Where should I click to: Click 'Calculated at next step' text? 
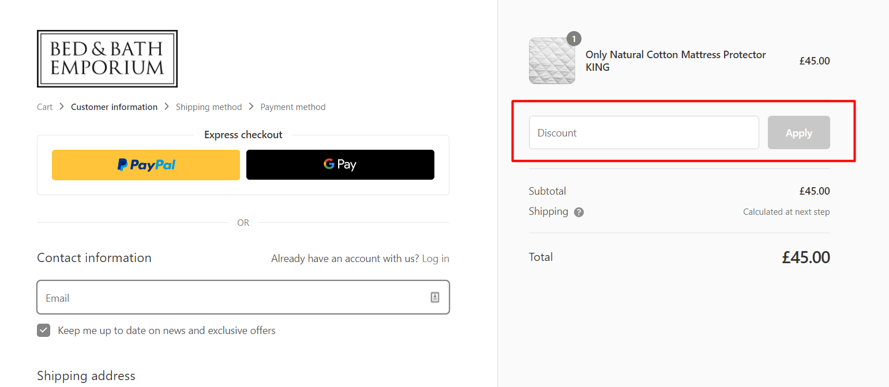point(786,212)
